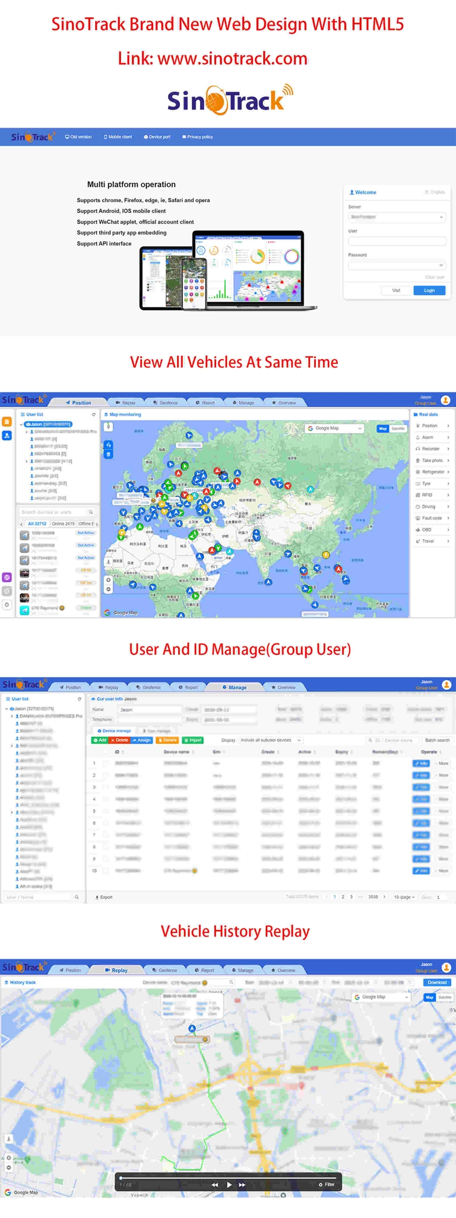Click search icon in 'Search devices or users' box

(x=91, y=512)
